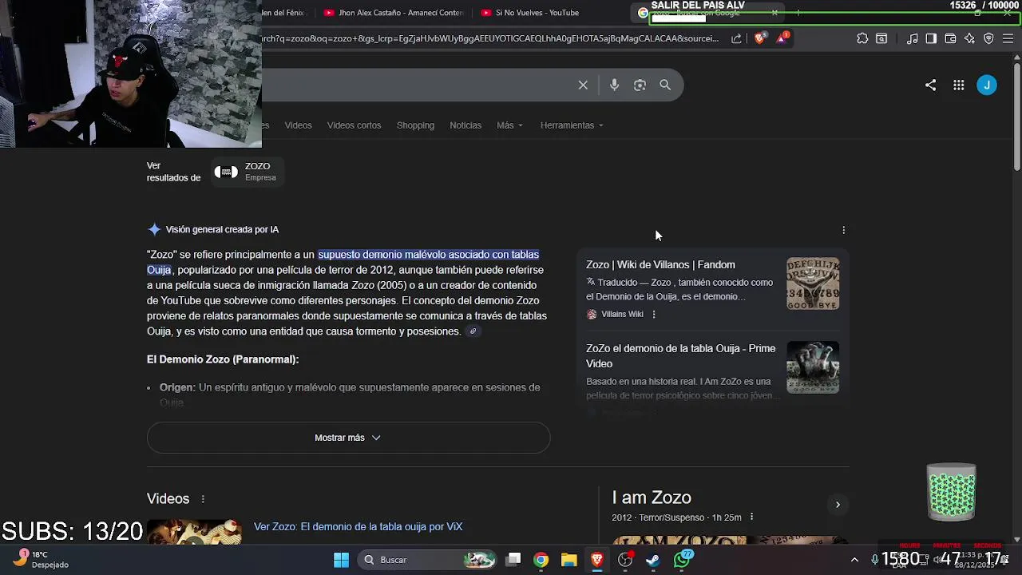
Task: Open I am Zozo panel options dots
Action: tap(751, 517)
